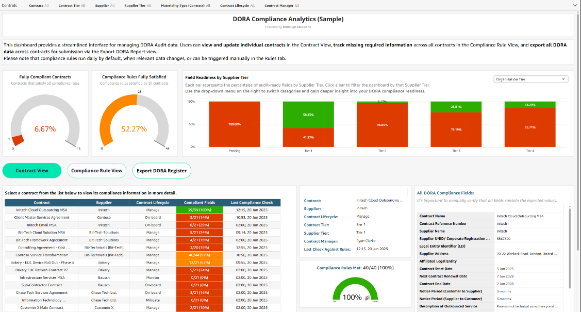
Task: Open the Materiality Type (Contract) filter
Action: coord(186,5)
